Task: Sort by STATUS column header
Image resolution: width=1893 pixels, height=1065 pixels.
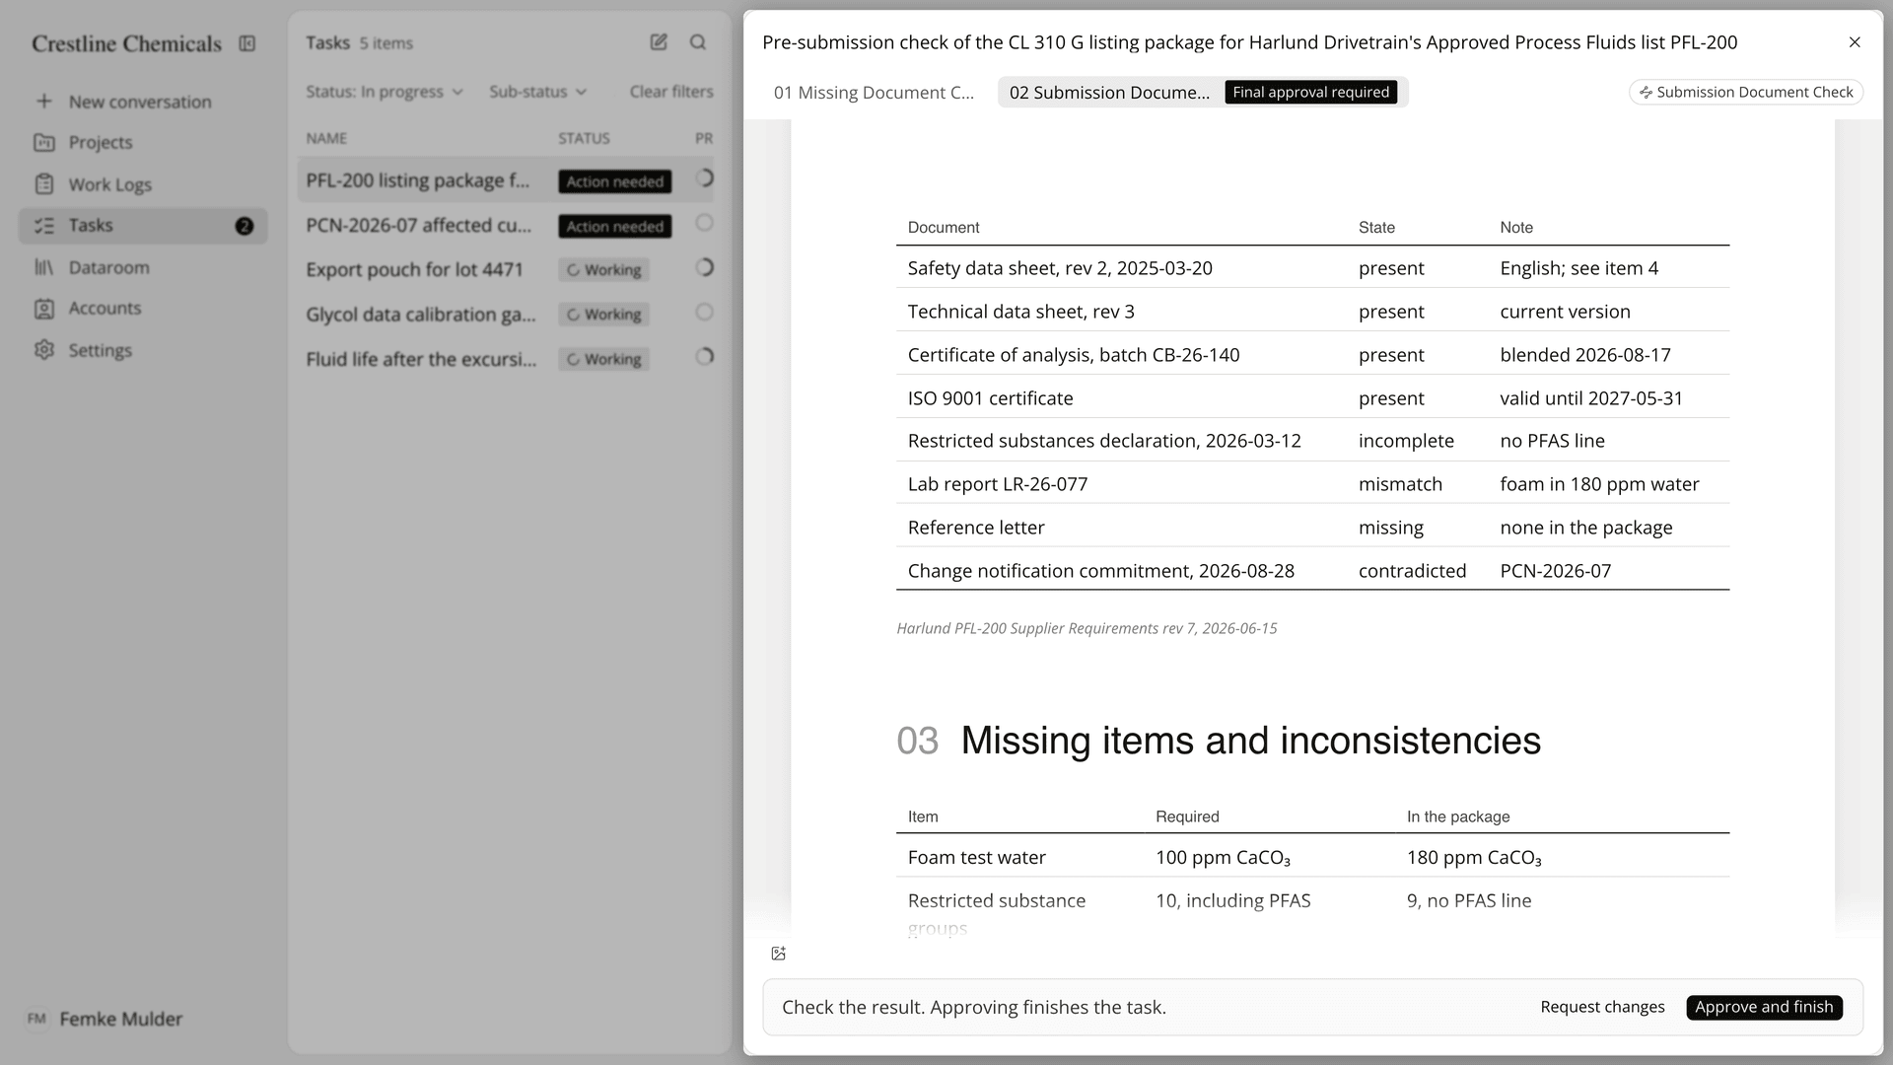Action: [x=584, y=138]
